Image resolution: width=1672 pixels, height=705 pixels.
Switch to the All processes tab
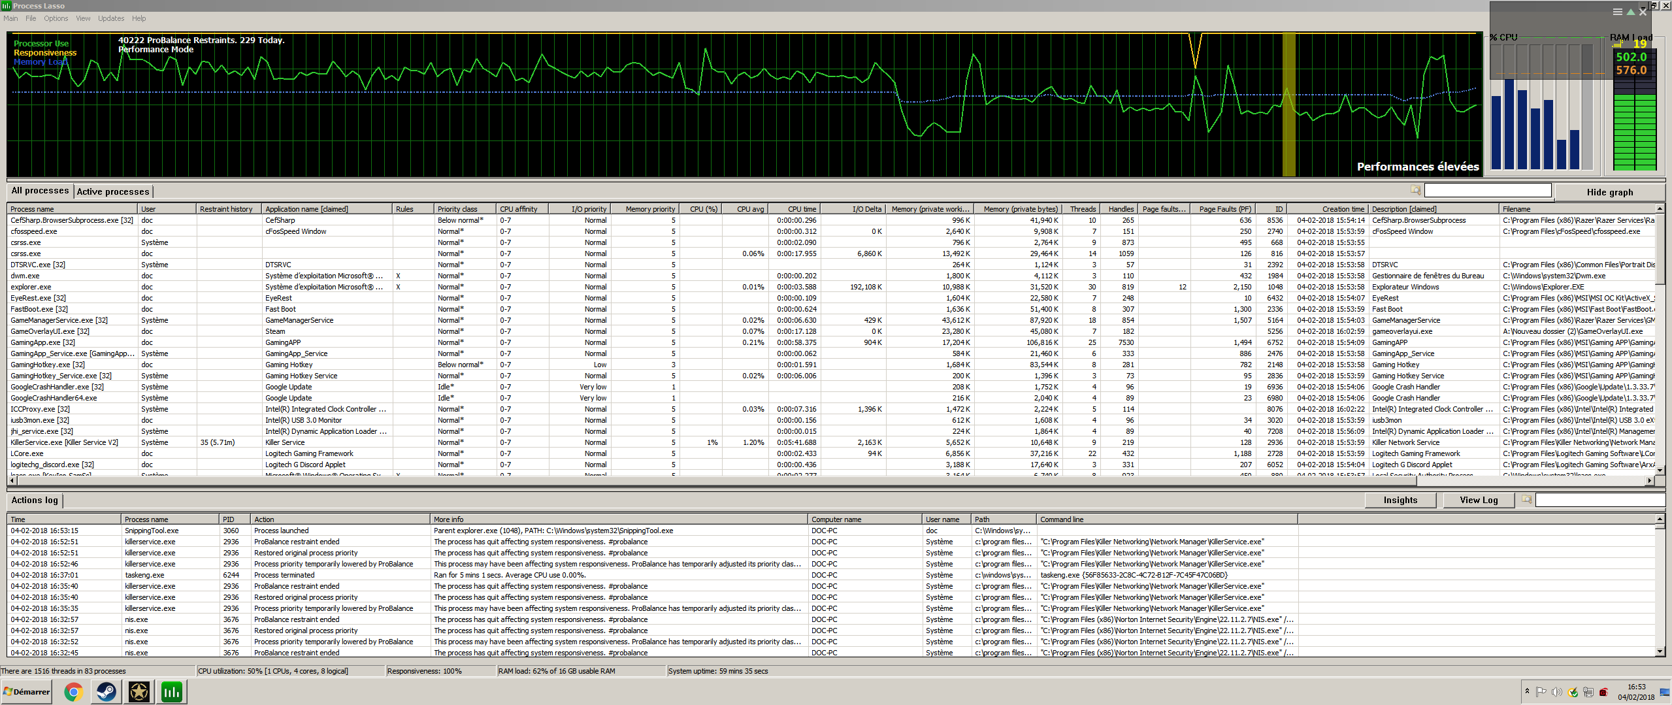point(40,191)
